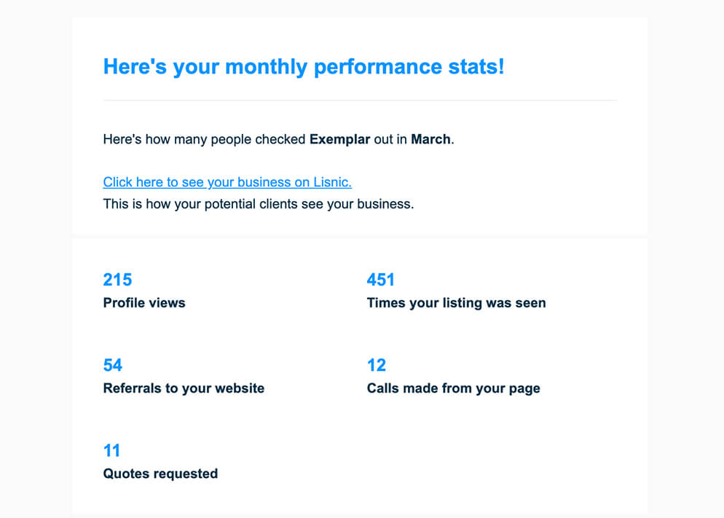Select the bold word 'Exemplar'
Screen dimensions: 724x518
tap(339, 139)
